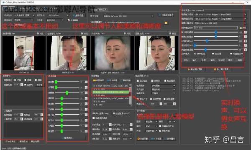The image size is (251, 150).
Task: Open the first dropdown in output settings panel
Action: coord(163,86)
